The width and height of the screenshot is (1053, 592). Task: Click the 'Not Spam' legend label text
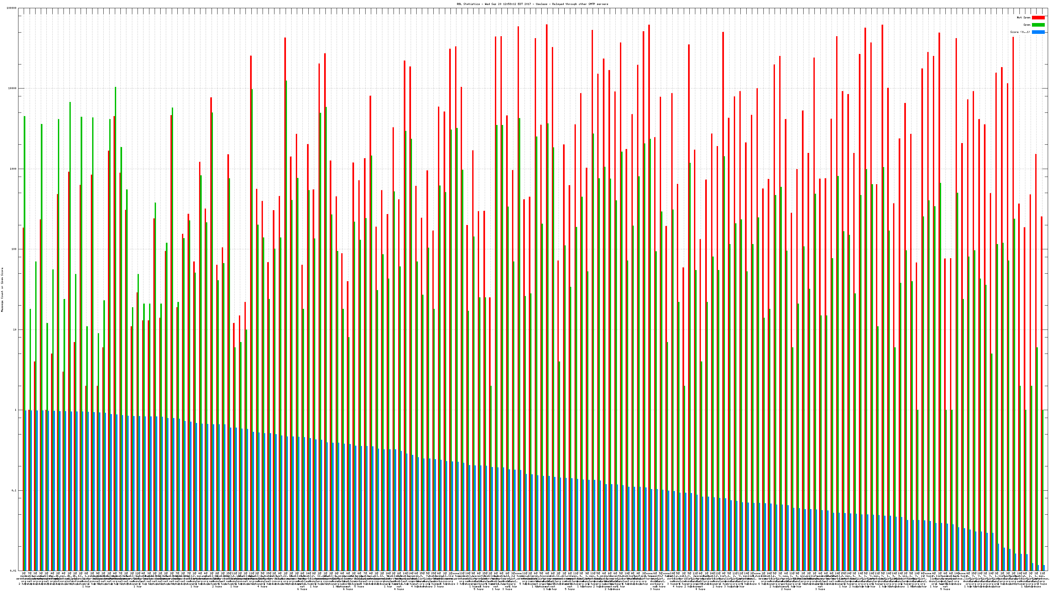(x=1024, y=17)
